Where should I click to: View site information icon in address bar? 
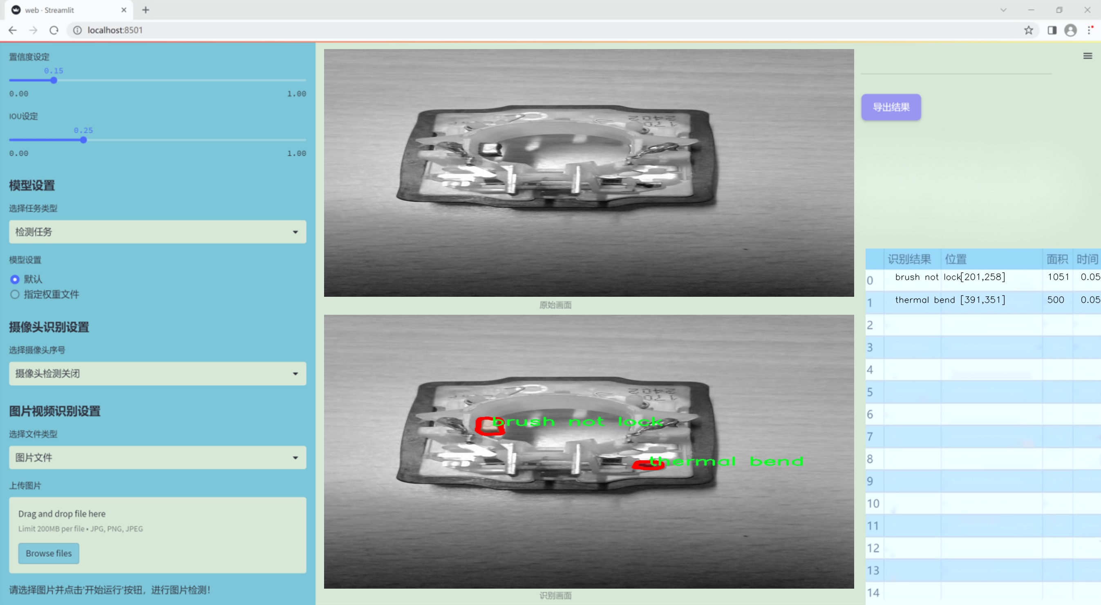tap(77, 30)
